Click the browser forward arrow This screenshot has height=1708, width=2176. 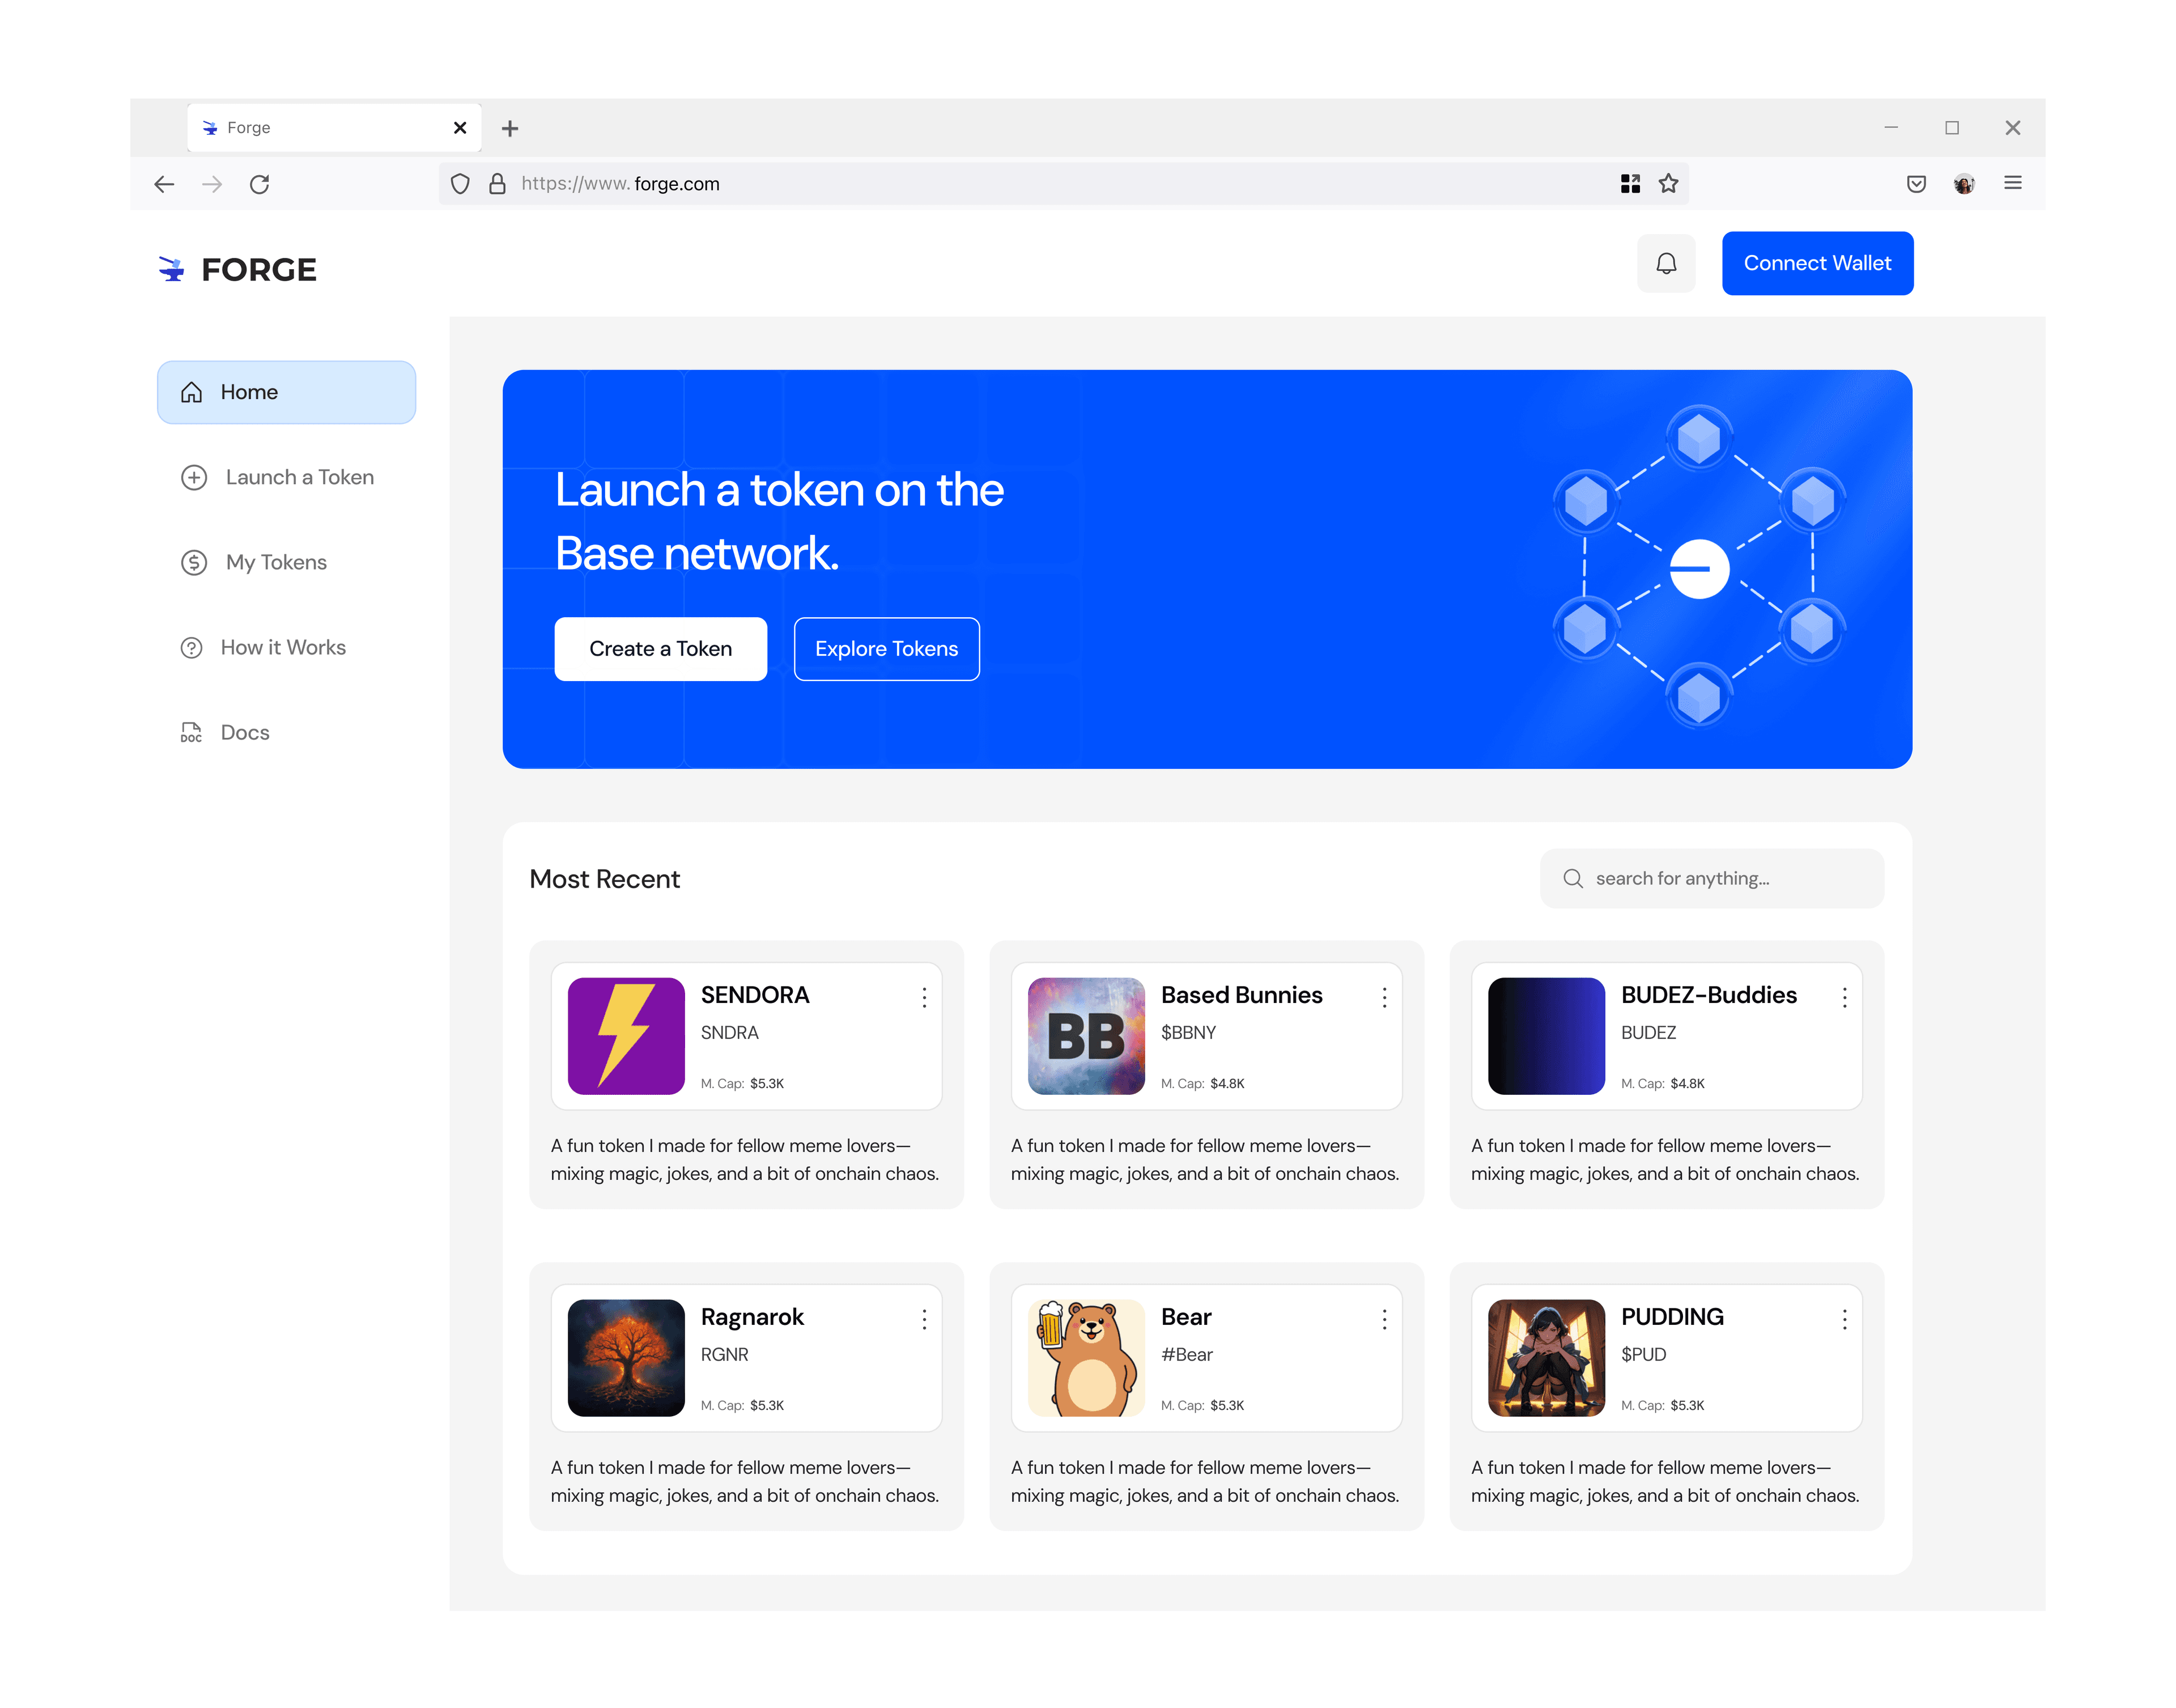212,184
